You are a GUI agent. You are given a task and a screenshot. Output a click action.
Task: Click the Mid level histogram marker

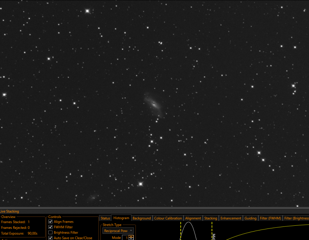[212, 231]
